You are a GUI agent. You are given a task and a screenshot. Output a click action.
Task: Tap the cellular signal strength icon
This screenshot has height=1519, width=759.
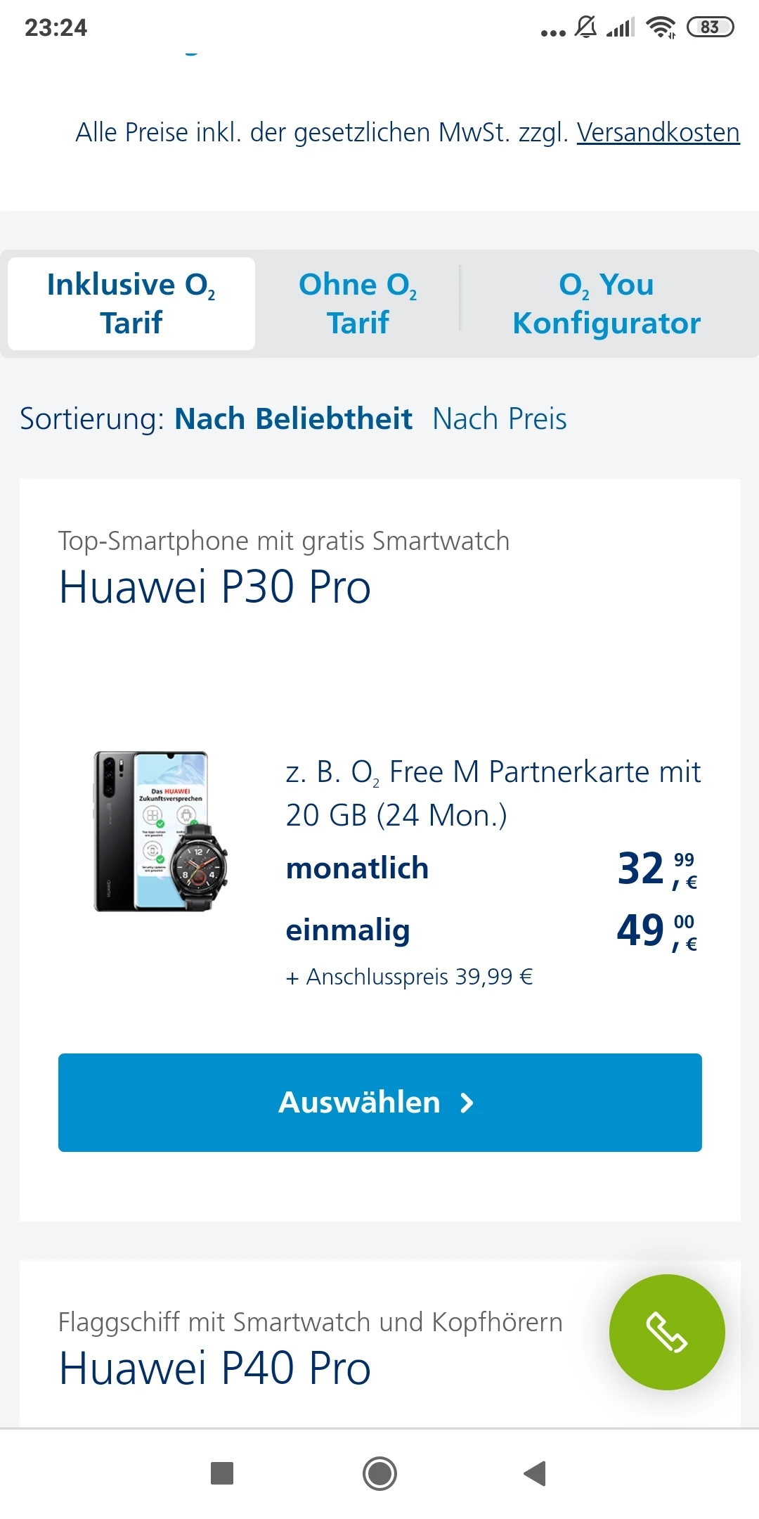click(x=621, y=27)
